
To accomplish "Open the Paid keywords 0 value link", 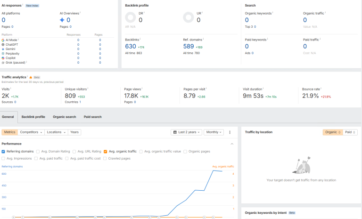I will pos(247,46).
